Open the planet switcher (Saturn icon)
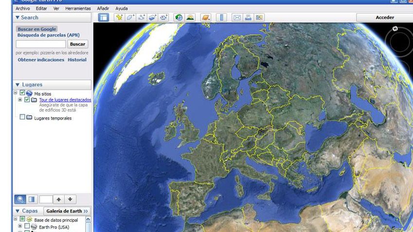The height and width of the screenshot is (232, 413). 205,17
